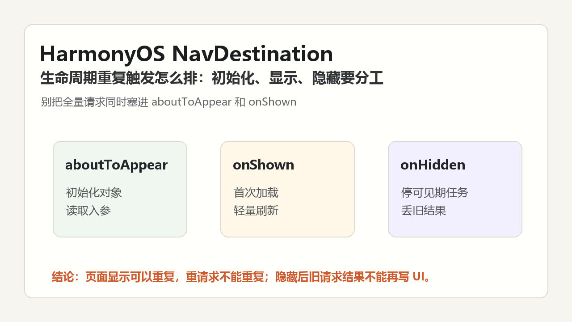Viewport: 572px width, 322px height.
Task: Select the aboutToAppear card heading
Action: (x=116, y=165)
